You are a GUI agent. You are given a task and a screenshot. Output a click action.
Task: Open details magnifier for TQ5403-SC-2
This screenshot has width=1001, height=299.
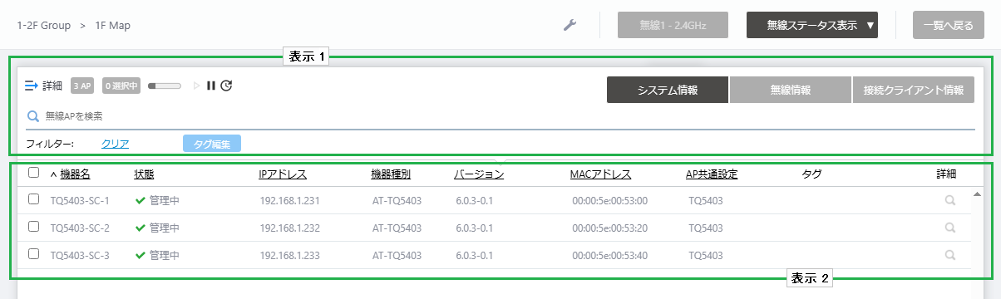pos(950,227)
